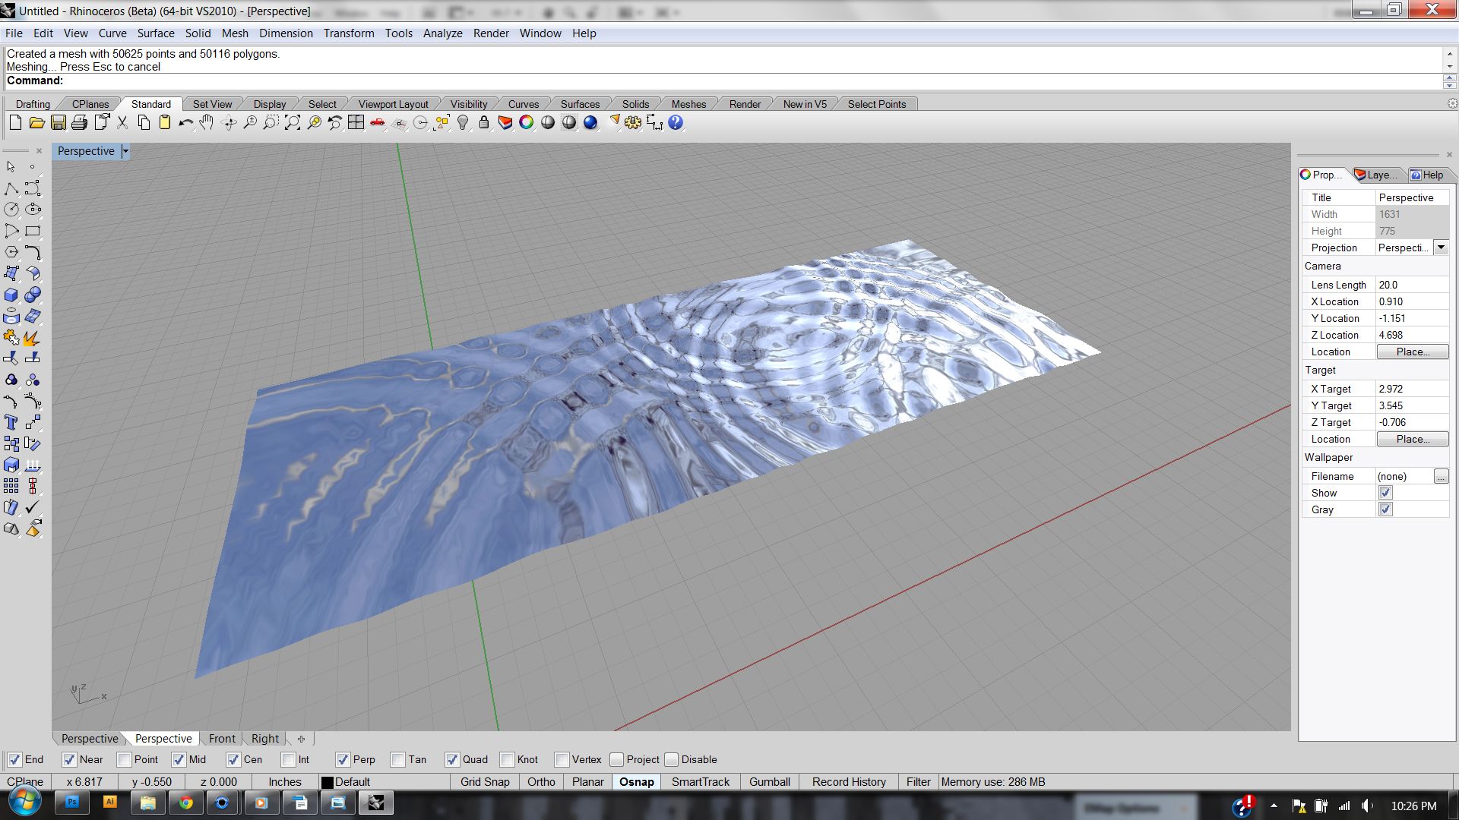Open the Surface menu

pos(156,33)
